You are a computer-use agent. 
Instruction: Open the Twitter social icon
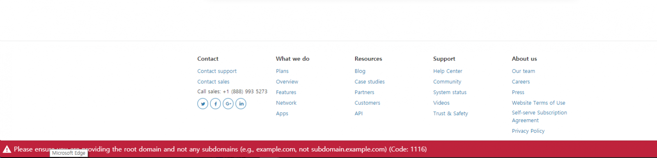click(x=203, y=104)
